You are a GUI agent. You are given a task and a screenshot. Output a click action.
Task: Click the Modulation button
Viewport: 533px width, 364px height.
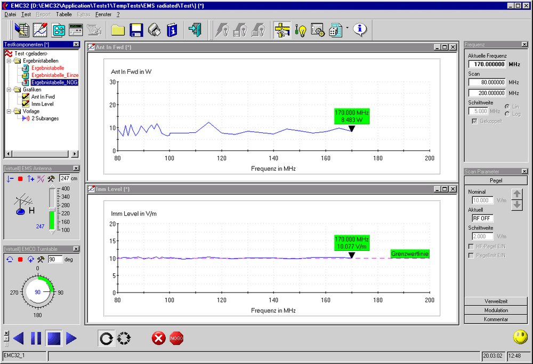tap(496, 310)
